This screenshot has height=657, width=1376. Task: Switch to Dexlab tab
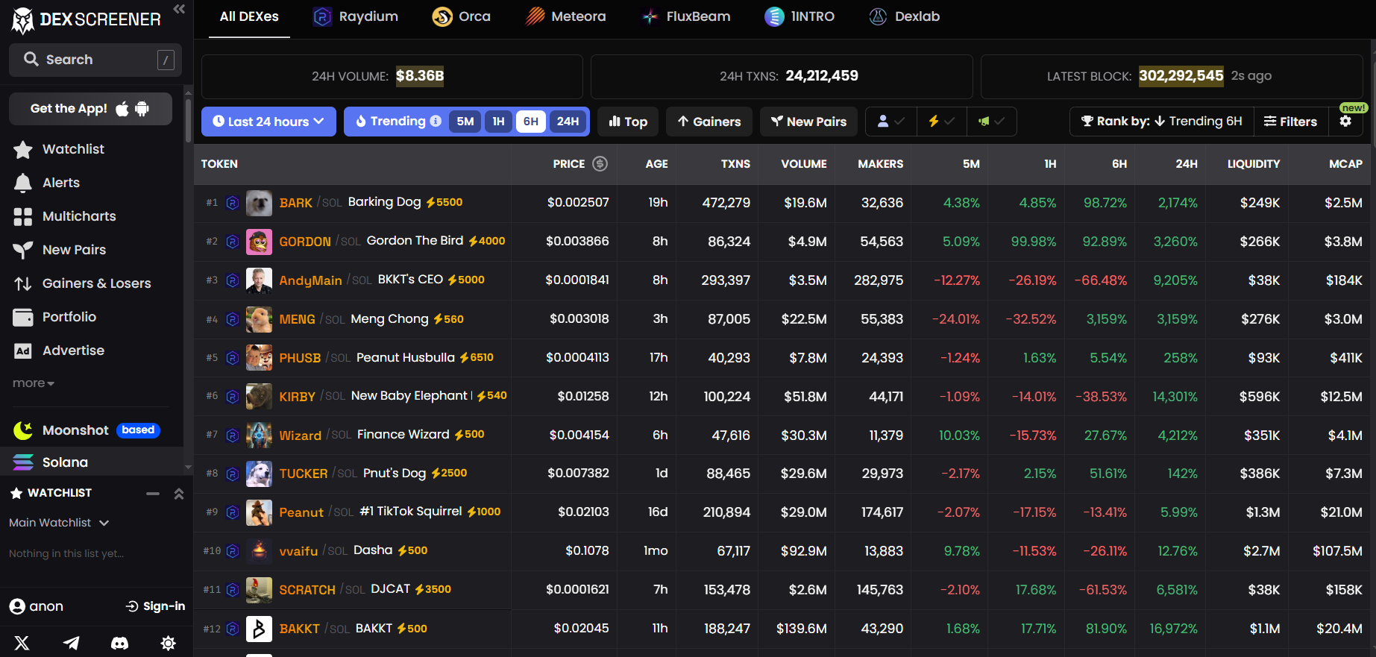(x=905, y=16)
